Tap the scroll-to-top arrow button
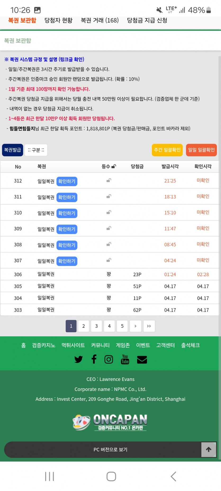Image resolution: width=221 pixels, height=491 pixels. pos(209,449)
